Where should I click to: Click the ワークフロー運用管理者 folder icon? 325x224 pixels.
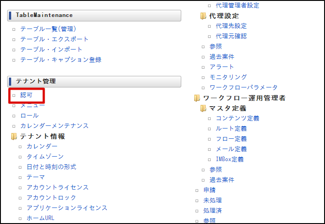click(x=197, y=98)
